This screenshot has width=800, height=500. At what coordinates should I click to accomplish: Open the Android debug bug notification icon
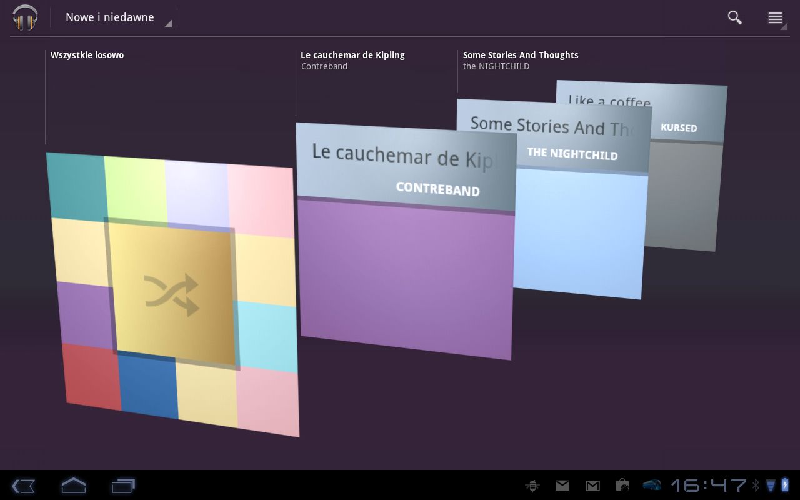[532, 485]
